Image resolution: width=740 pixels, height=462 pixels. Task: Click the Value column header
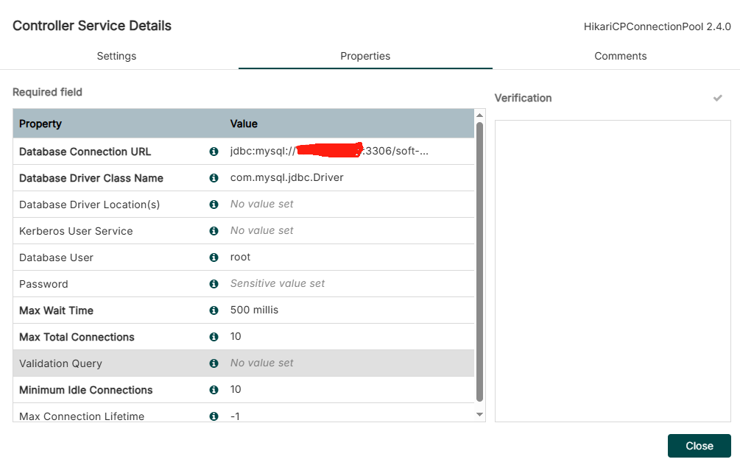point(244,124)
